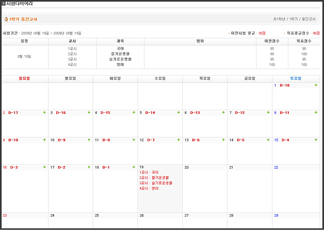Click the 토요일 column header
The height and width of the screenshot is (230, 324).
click(295, 78)
